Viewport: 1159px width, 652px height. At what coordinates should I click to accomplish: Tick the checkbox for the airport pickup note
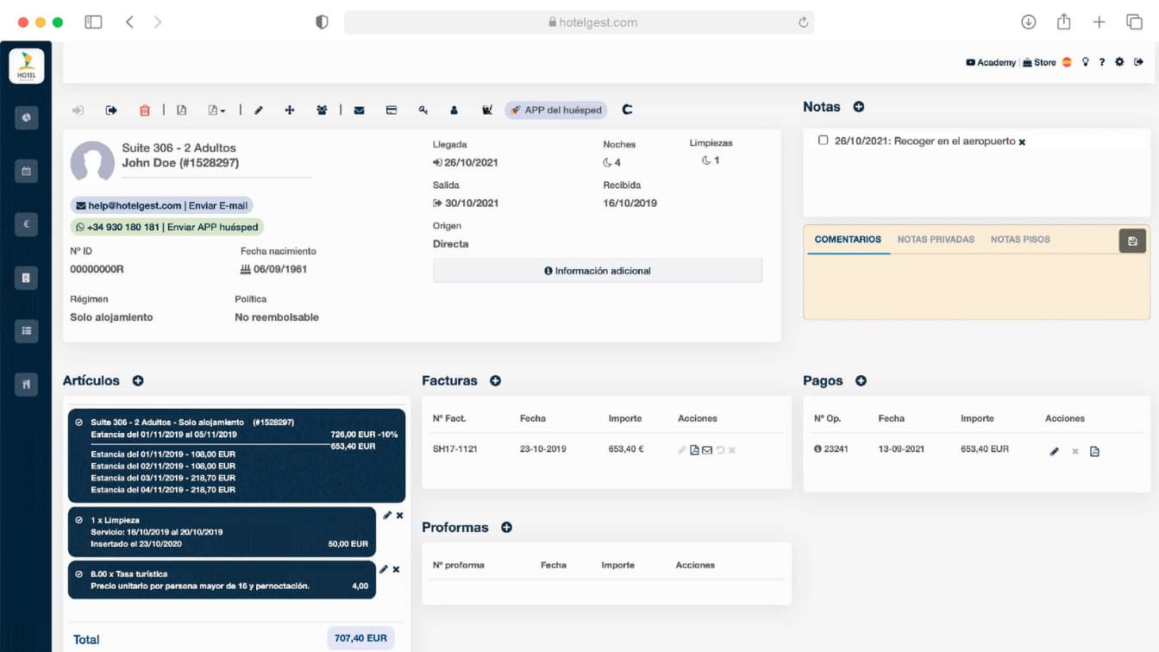823,141
